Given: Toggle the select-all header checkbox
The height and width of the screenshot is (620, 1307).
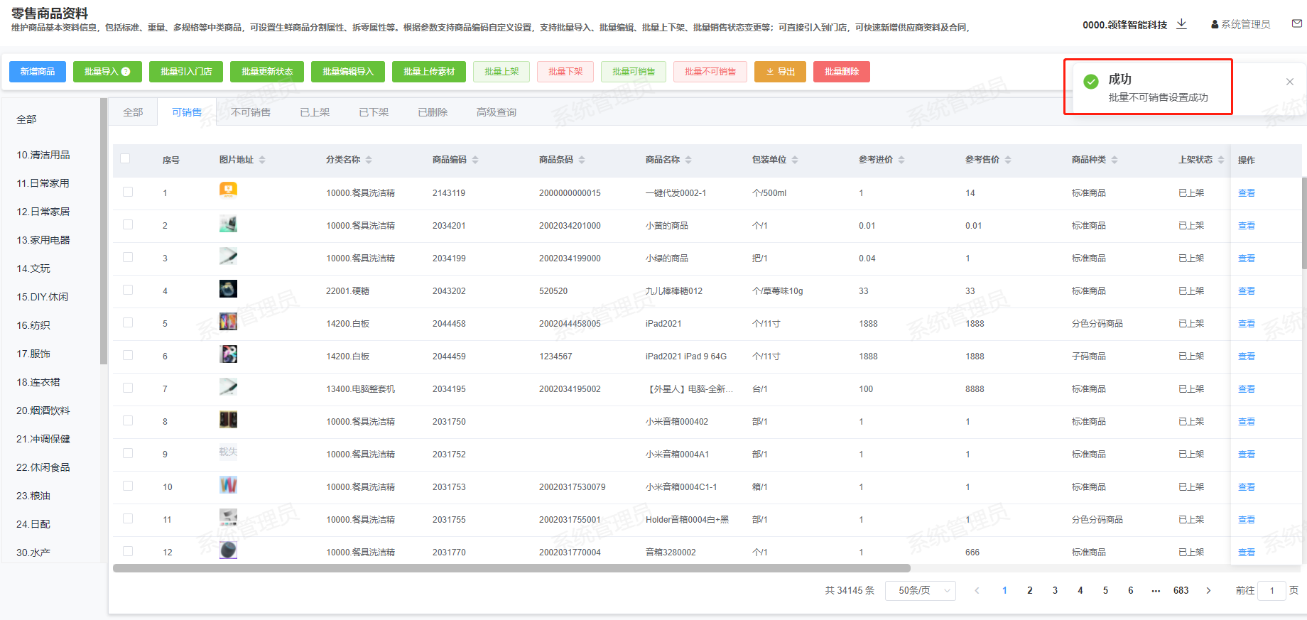Looking at the screenshot, I should 126,158.
